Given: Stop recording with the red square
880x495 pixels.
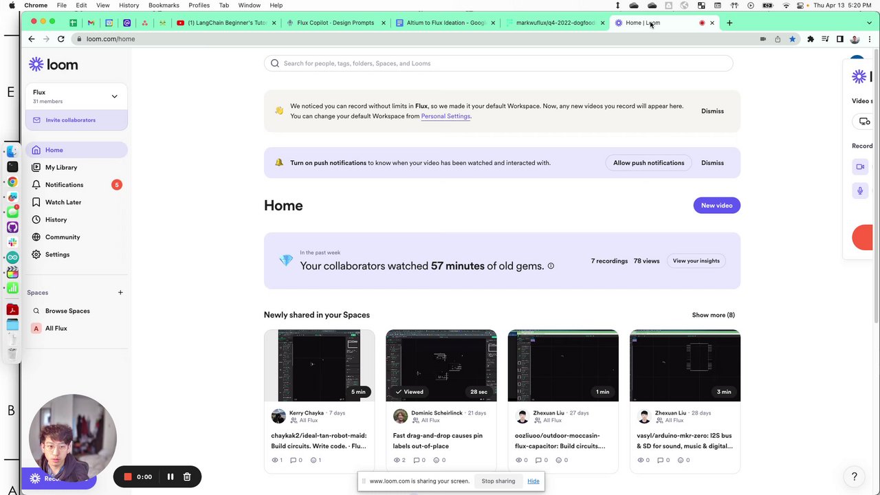Looking at the screenshot, I should pyautogui.click(x=127, y=476).
